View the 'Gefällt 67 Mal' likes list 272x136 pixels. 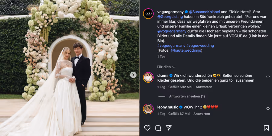[179, 114]
